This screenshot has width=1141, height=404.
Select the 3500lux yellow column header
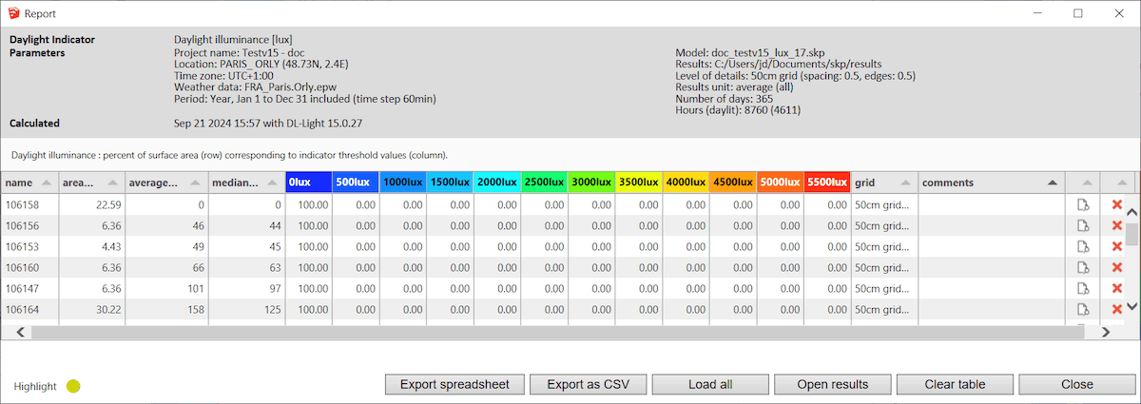[x=638, y=182]
